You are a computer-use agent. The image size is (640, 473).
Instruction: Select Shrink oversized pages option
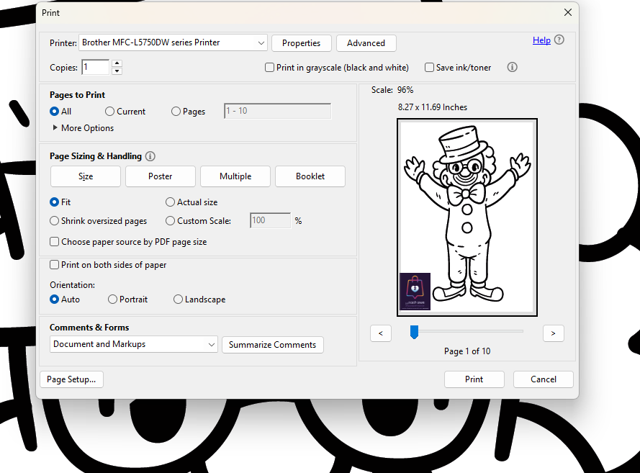click(54, 221)
